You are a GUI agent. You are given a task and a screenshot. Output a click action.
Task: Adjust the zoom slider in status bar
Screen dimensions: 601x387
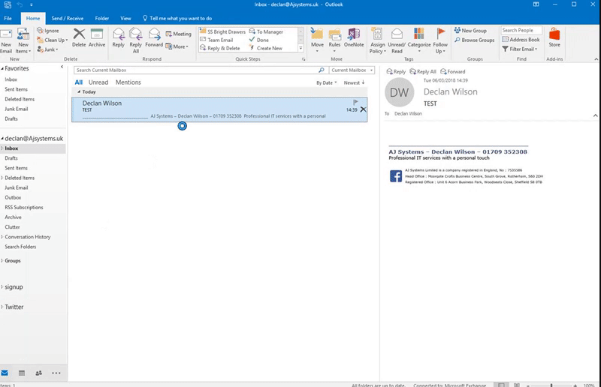coord(552,385)
